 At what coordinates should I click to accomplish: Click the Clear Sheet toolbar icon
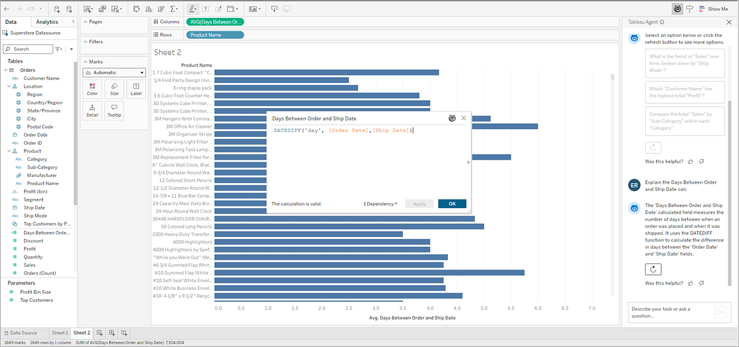click(x=116, y=9)
